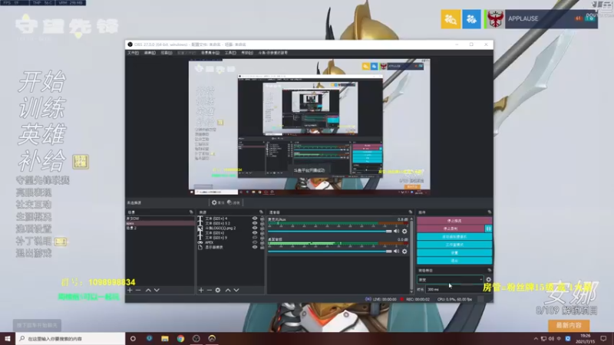Pop out the Sources dock panel

click(261, 212)
